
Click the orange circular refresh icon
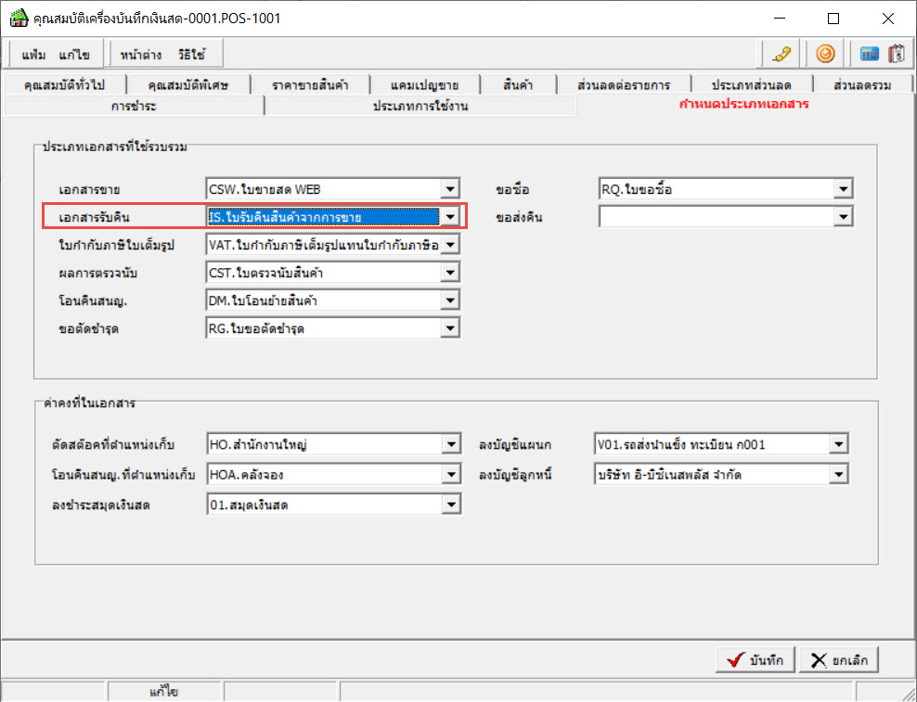[823, 54]
